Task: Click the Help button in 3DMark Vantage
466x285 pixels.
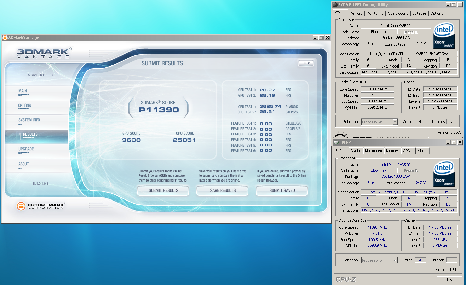Action: [306, 63]
